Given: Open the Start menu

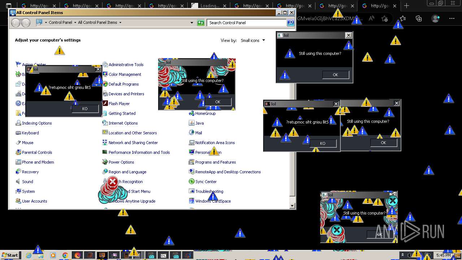Looking at the screenshot, I should [10, 255].
